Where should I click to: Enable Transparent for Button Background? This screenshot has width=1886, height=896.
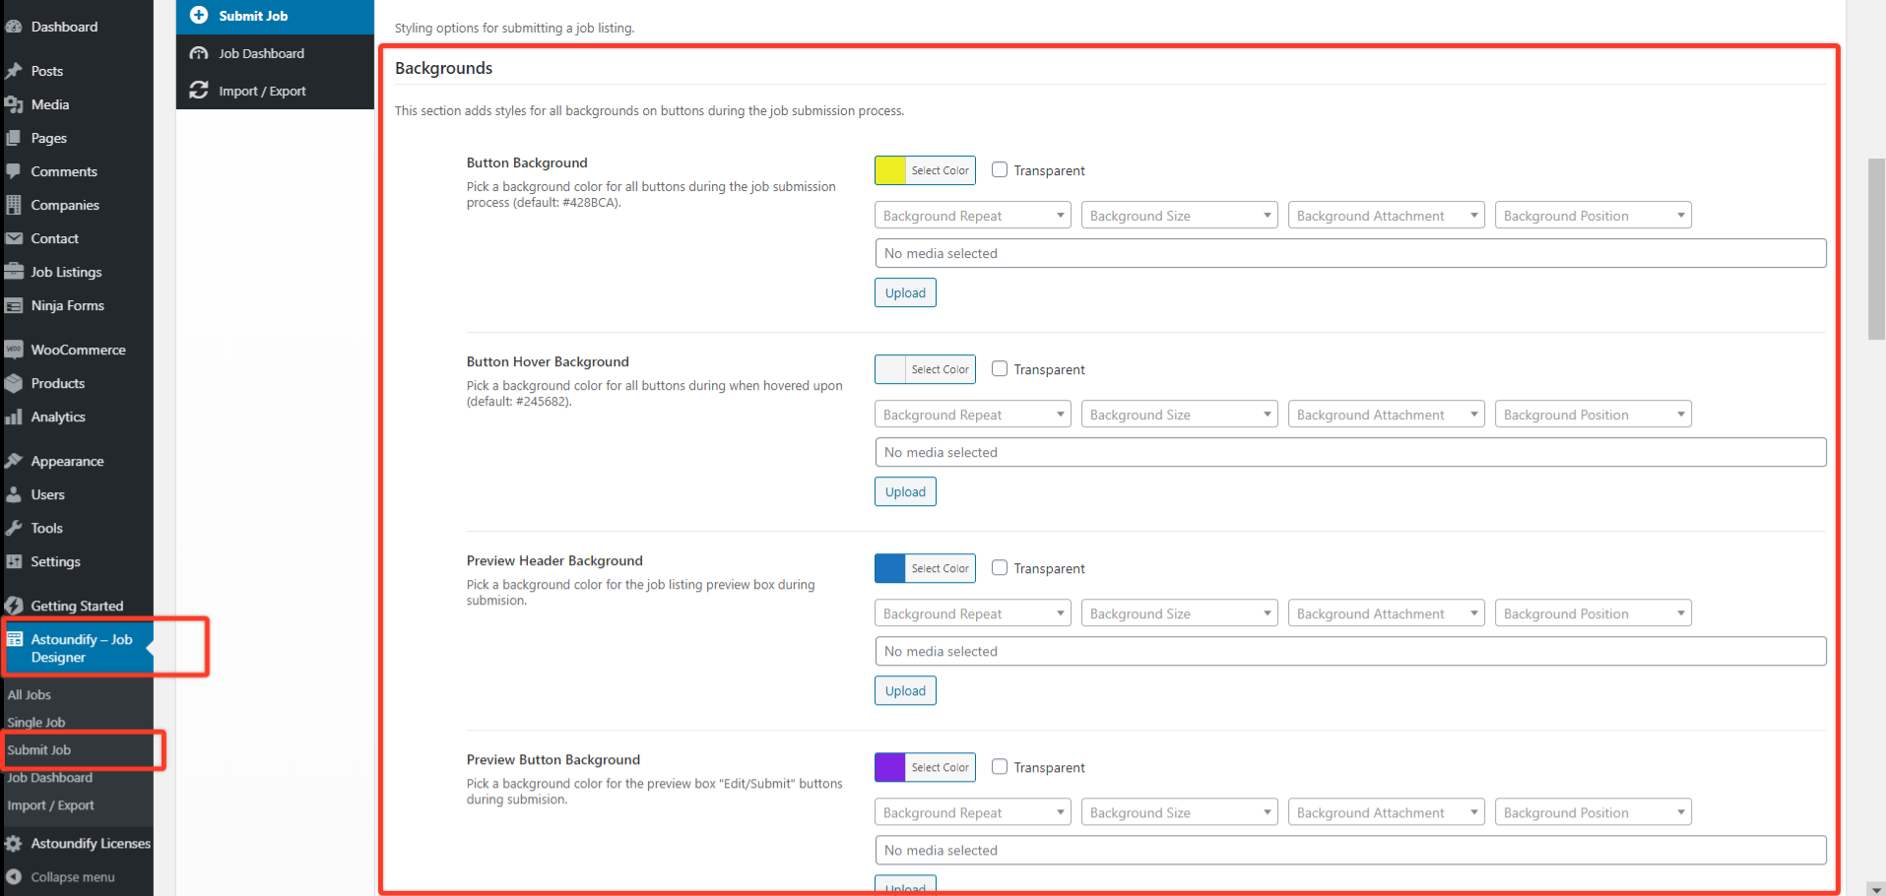pyautogui.click(x=1000, y=169)
